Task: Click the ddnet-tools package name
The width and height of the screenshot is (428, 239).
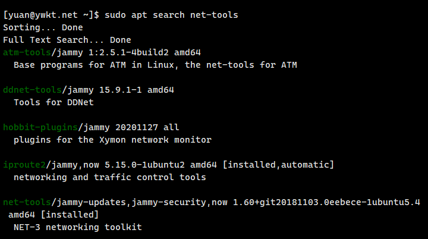Action: click(x=32, y=90)
